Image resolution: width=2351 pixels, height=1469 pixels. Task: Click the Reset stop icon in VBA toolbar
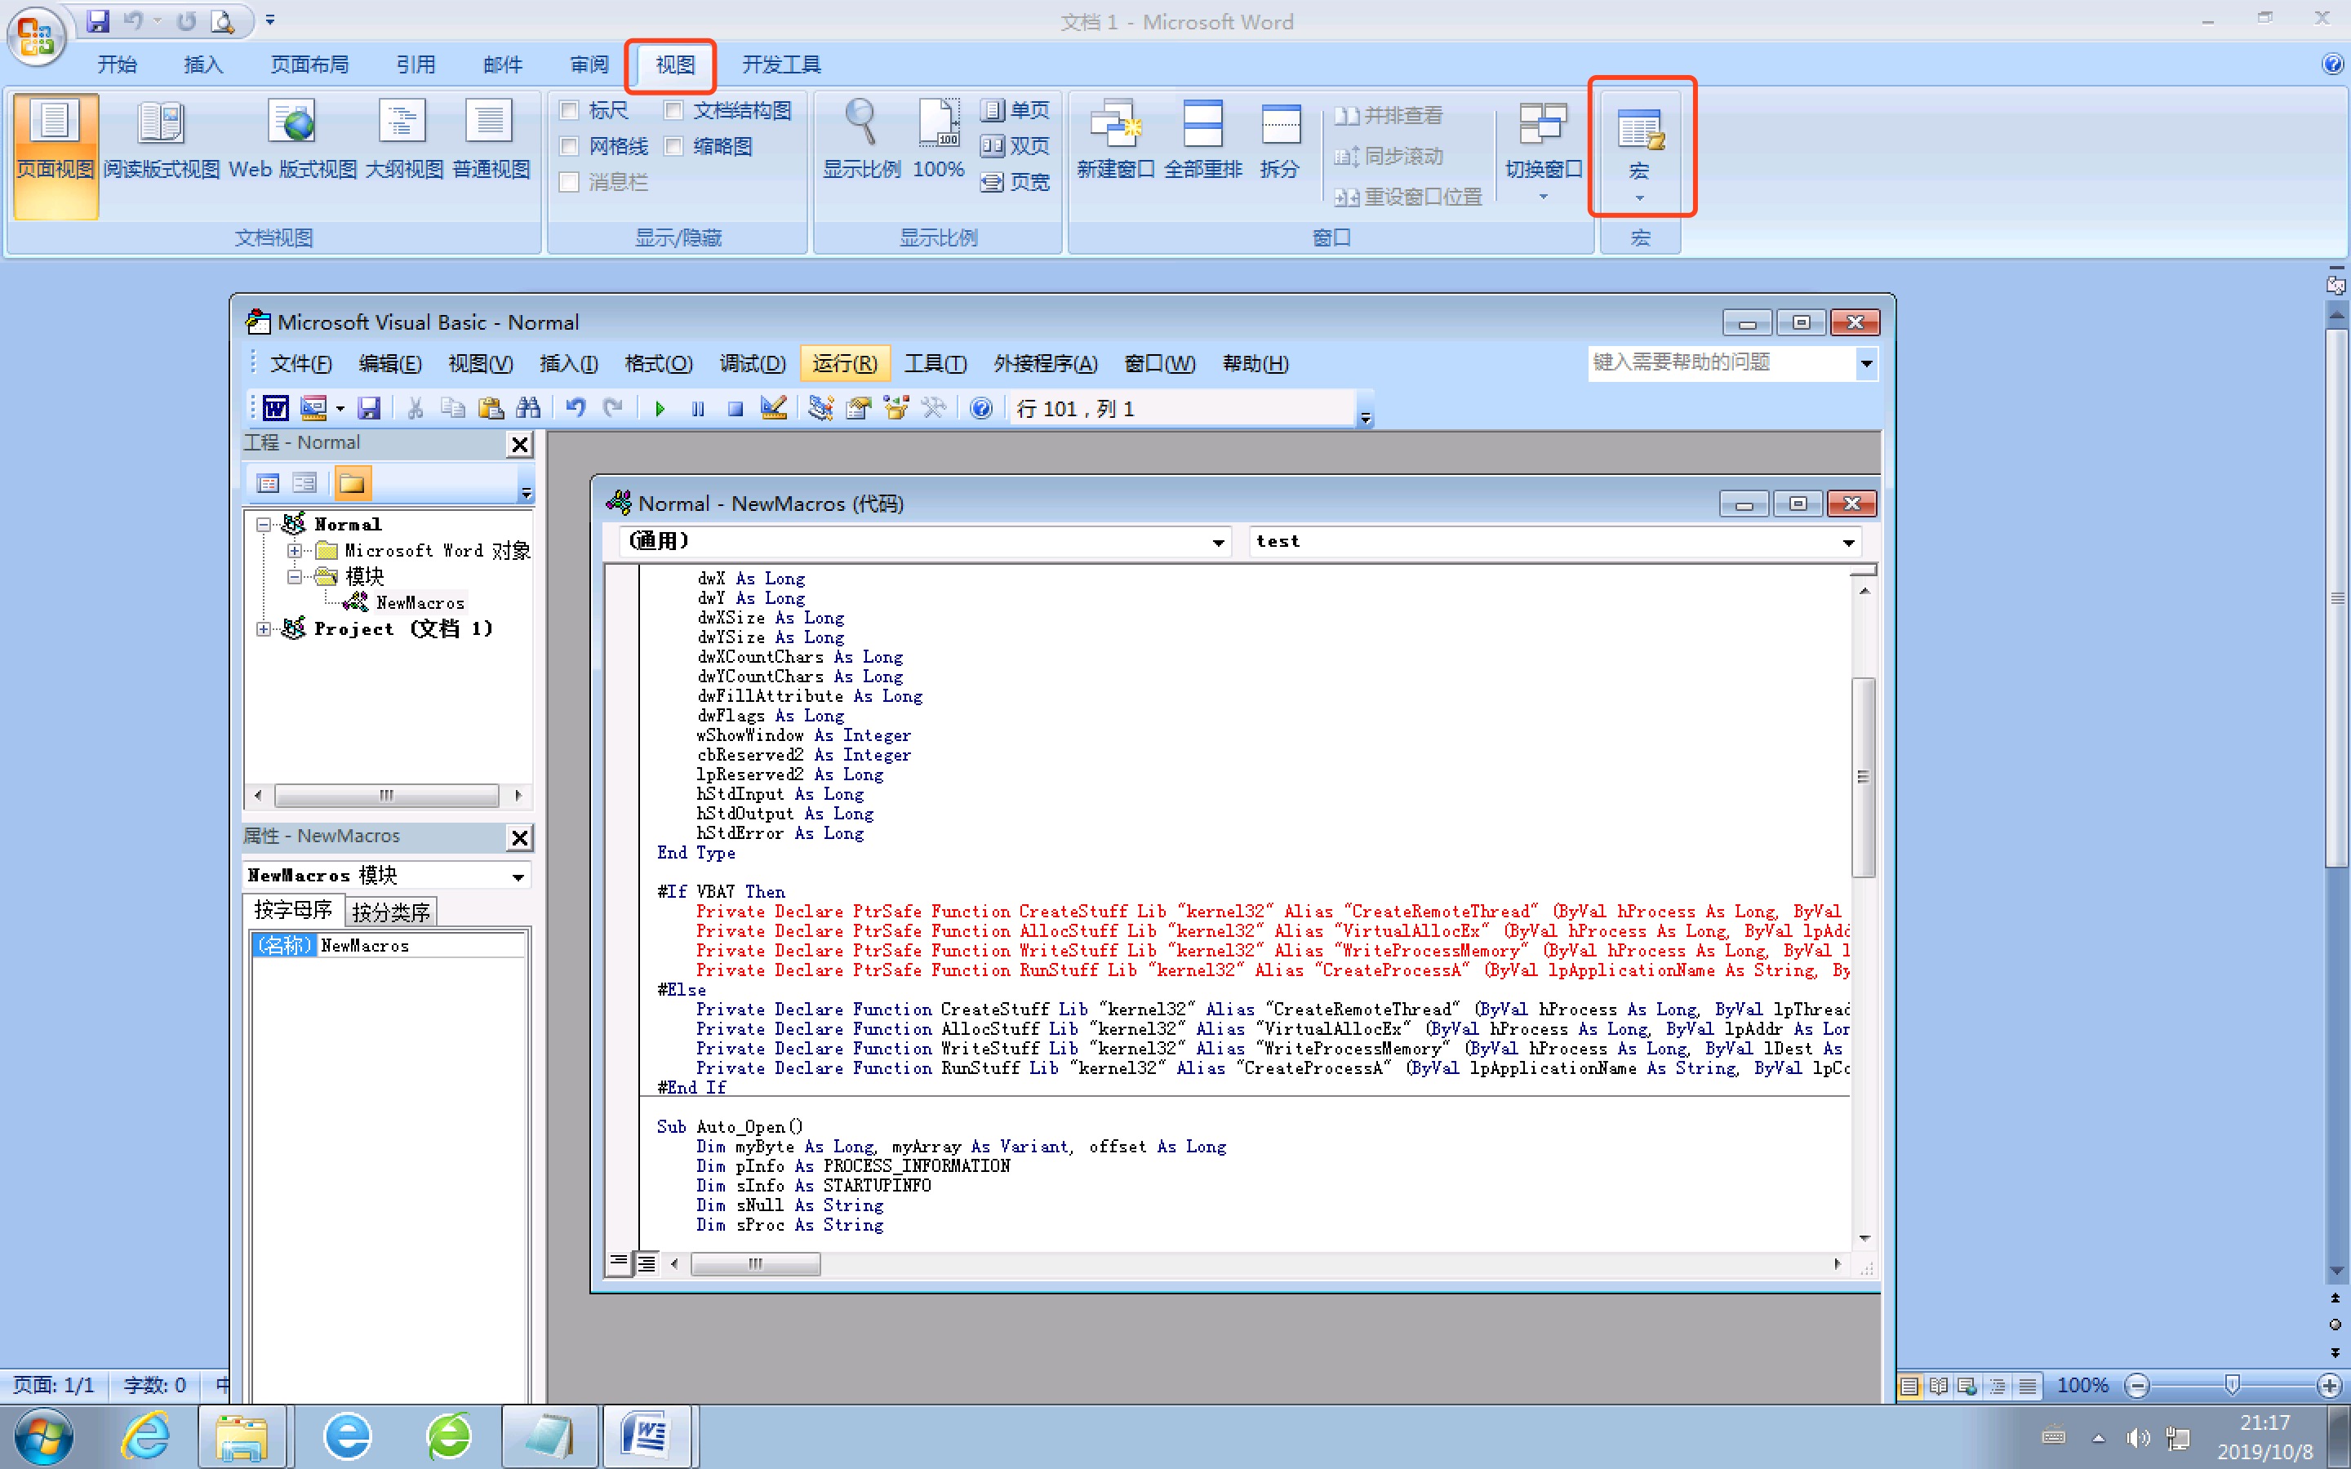point(736,409)
